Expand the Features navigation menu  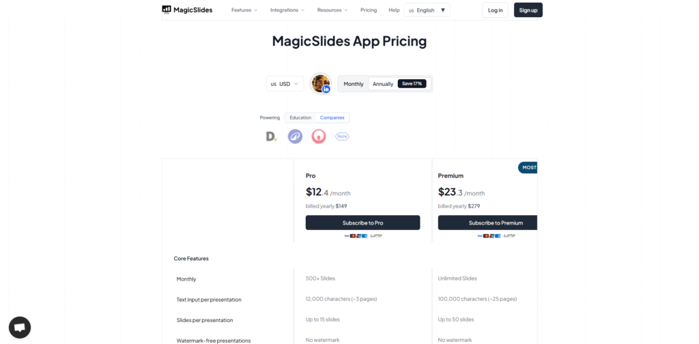tap(244, 10)
